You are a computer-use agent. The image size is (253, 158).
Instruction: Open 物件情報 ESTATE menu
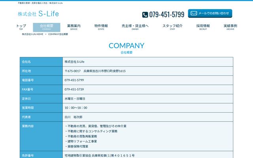tap(101, 27)
